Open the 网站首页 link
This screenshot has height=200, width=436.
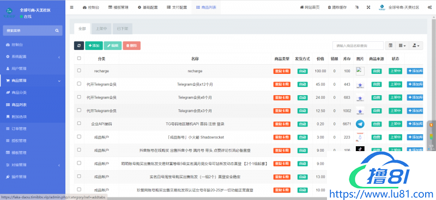[x=310, y=8]
